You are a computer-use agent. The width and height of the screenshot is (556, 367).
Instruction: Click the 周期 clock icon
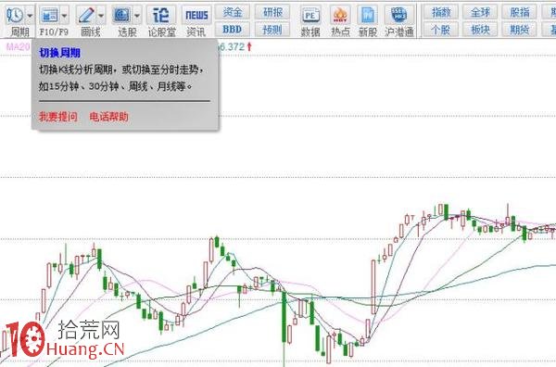[15, 15]
